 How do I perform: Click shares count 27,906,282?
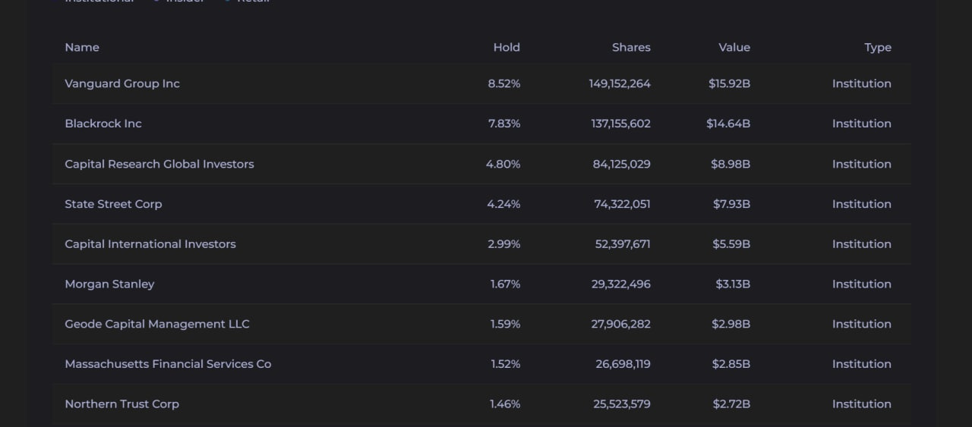point(621,324)
